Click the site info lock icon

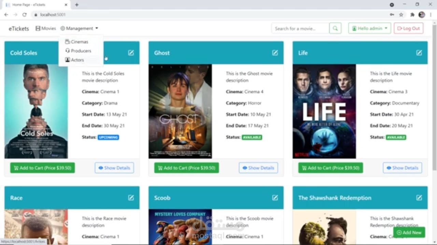pyautogui.click(x=36, y=15)
